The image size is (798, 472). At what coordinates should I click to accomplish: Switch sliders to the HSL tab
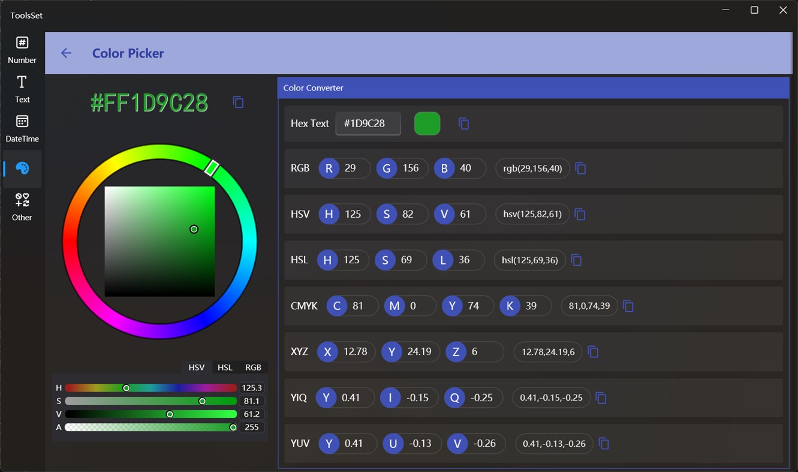[x=225, y=368]
